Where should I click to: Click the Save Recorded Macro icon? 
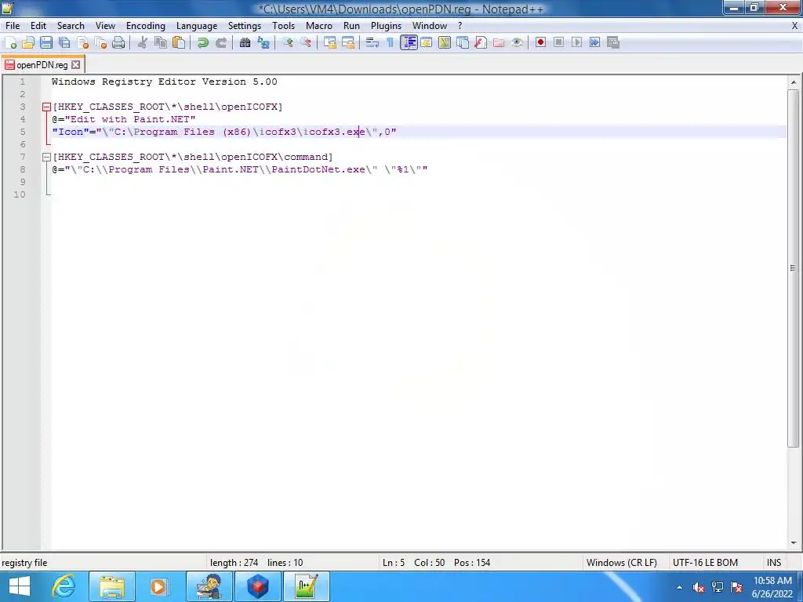point(613,42)
